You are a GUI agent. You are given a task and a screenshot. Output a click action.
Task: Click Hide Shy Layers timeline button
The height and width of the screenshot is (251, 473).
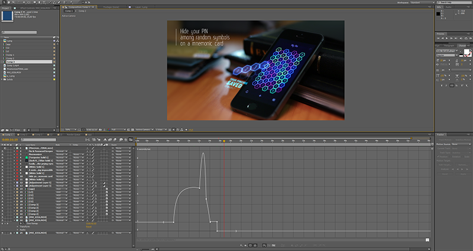tap(105, 140)
